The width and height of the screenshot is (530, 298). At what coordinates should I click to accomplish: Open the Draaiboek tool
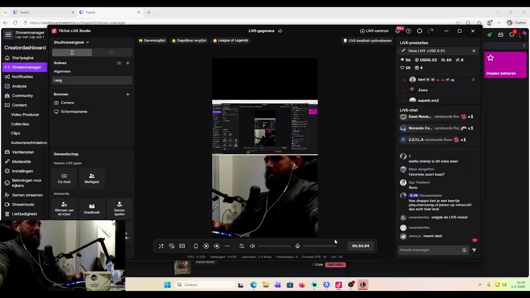click(92, 208)
